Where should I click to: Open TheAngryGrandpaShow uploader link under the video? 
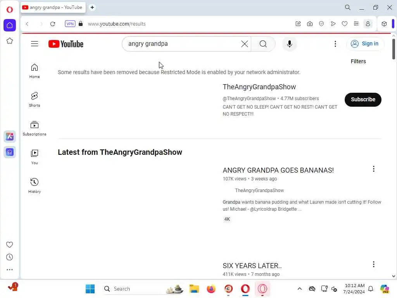click(259, 191)
